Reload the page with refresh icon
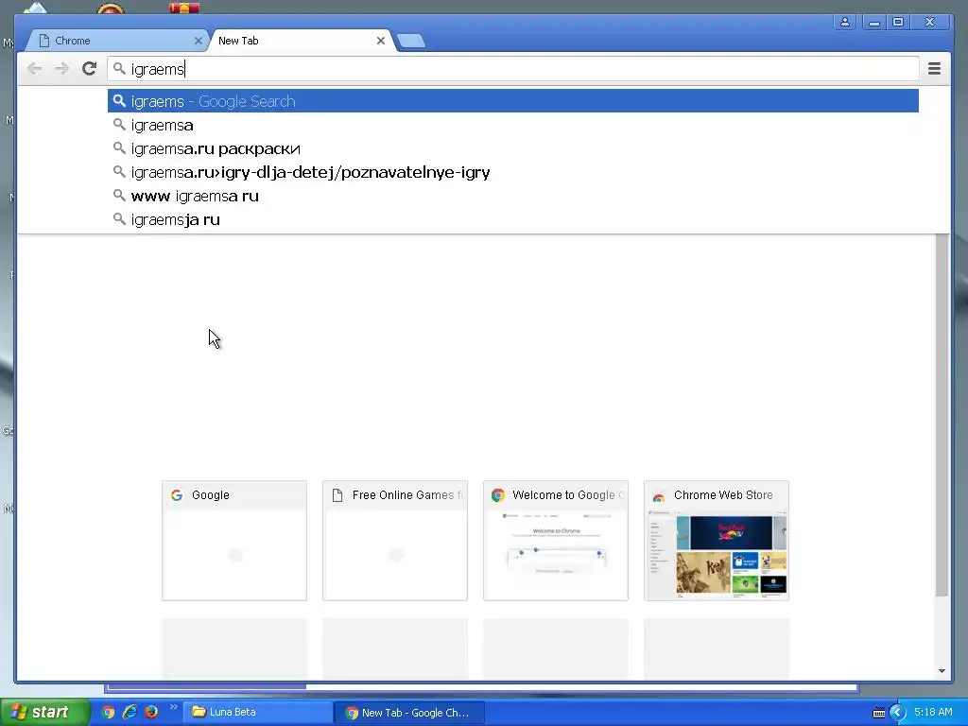 [89, 68]
